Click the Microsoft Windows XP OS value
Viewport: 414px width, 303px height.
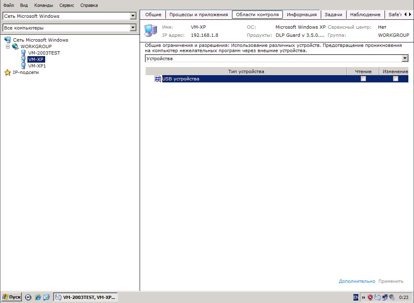[x=301, y=27]
